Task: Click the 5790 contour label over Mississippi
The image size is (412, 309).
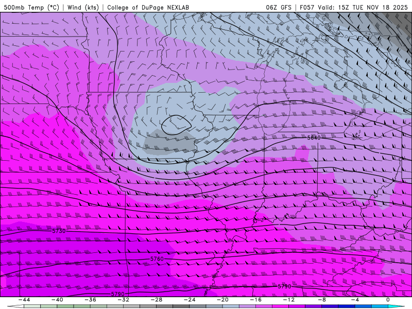Action: (x=285, y=286)
